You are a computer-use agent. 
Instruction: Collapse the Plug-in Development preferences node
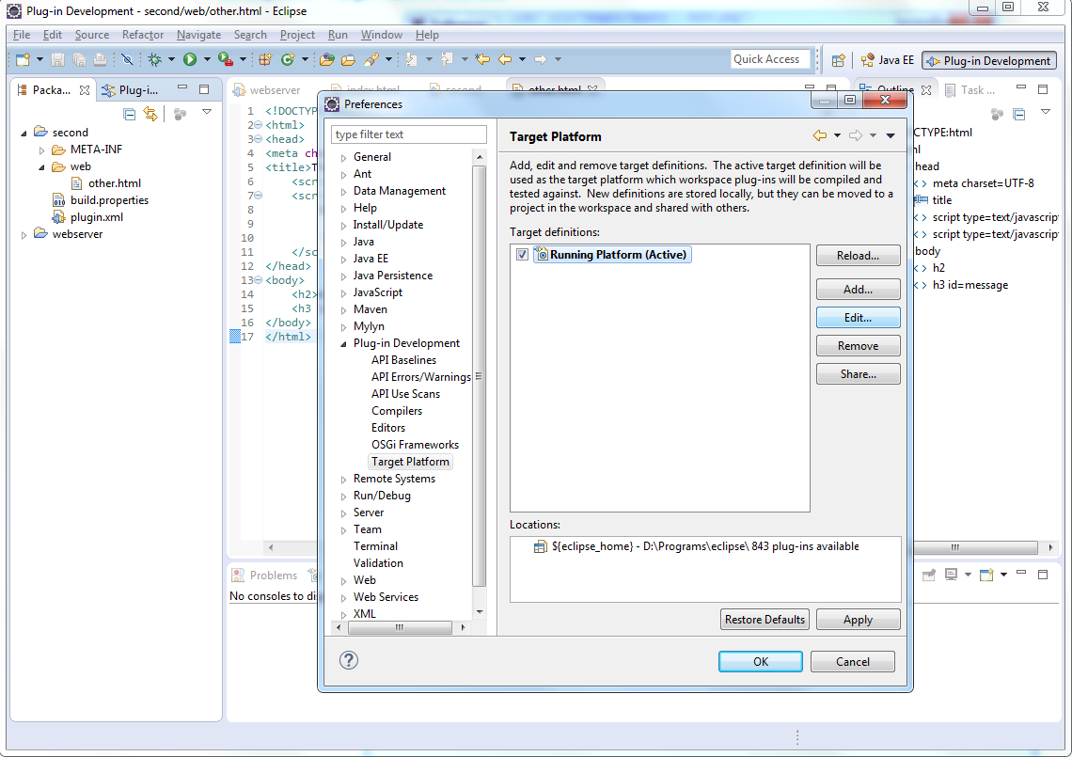click(344, 344)
